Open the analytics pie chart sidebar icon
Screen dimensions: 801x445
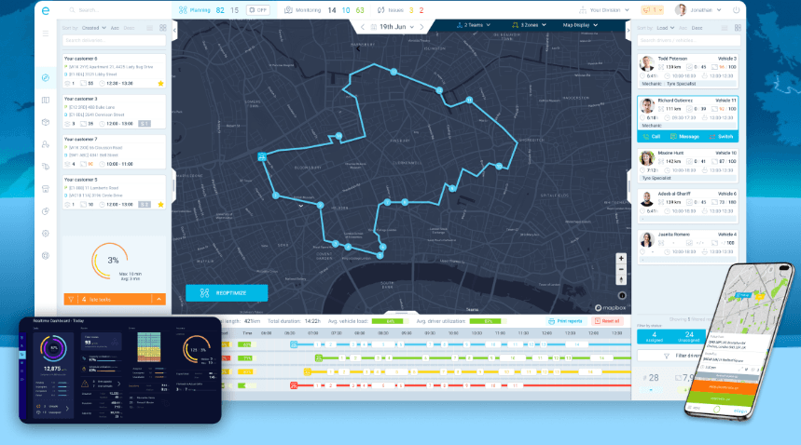pos(46,211)
